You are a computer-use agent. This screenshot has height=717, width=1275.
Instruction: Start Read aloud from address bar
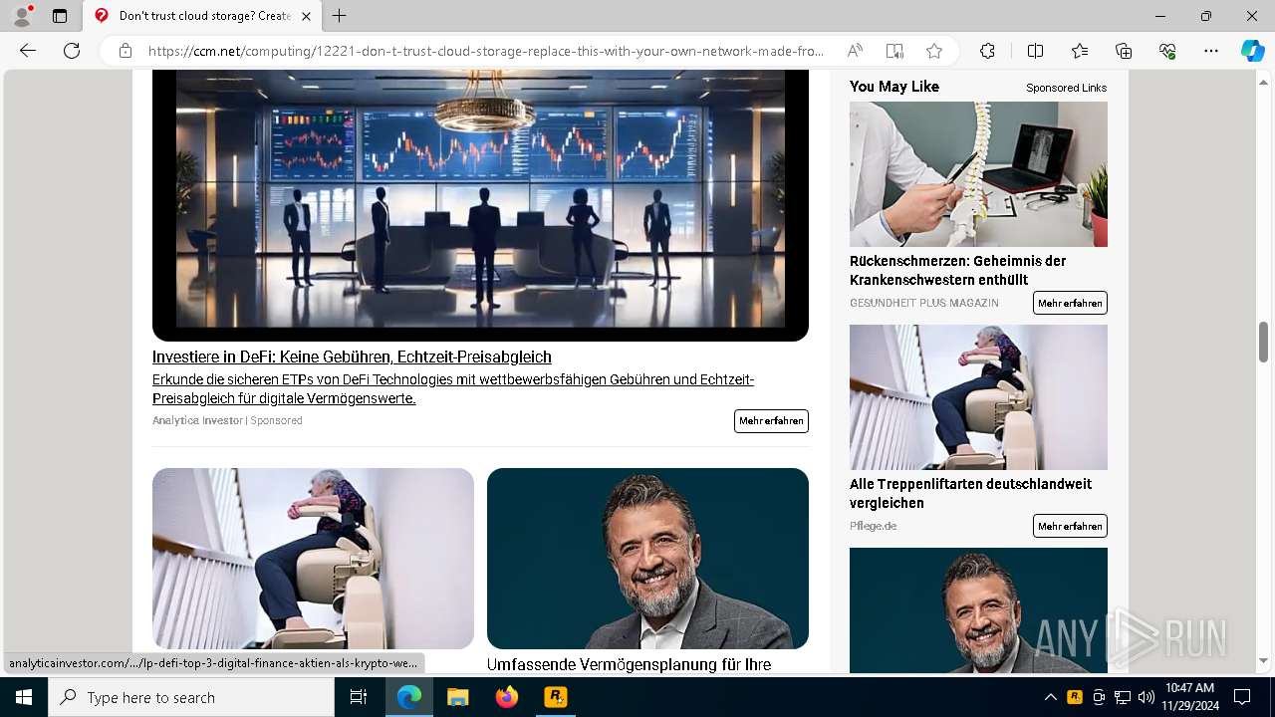tap(855, 51)
